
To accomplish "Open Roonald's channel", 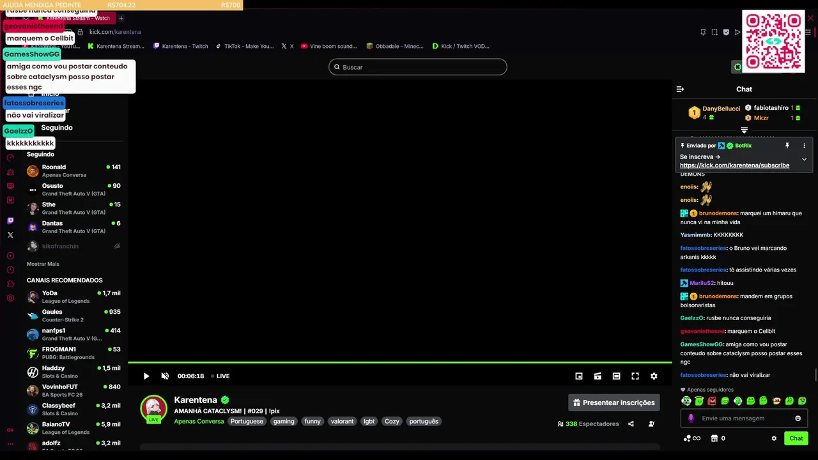I will pyautogui.click(x=73, y=171).
